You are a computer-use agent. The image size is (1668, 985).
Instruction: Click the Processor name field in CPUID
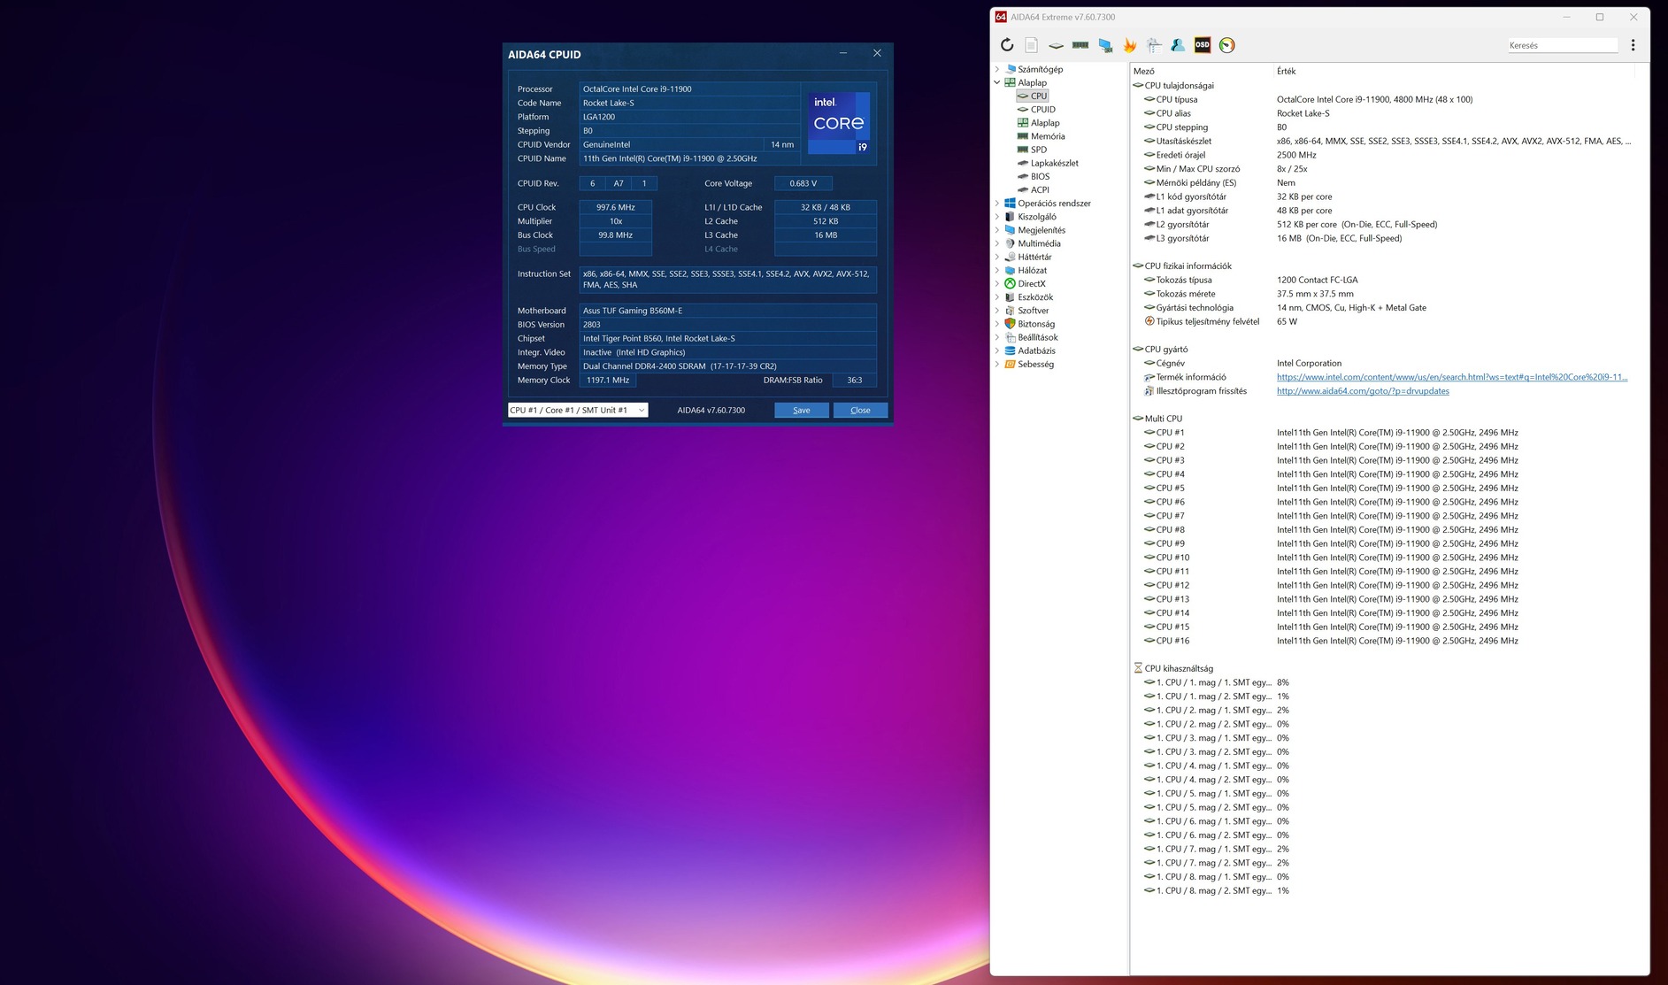pyautogui.click(x=689, y=88)
